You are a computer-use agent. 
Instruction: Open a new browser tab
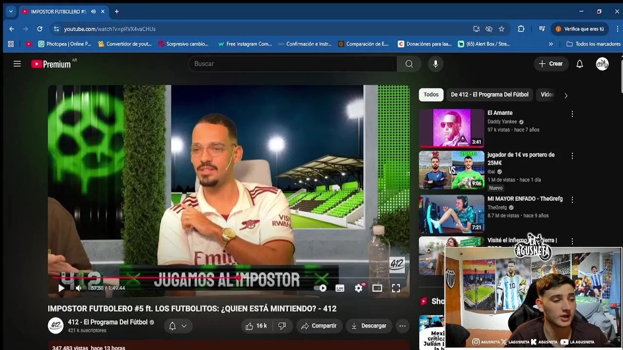117,11
